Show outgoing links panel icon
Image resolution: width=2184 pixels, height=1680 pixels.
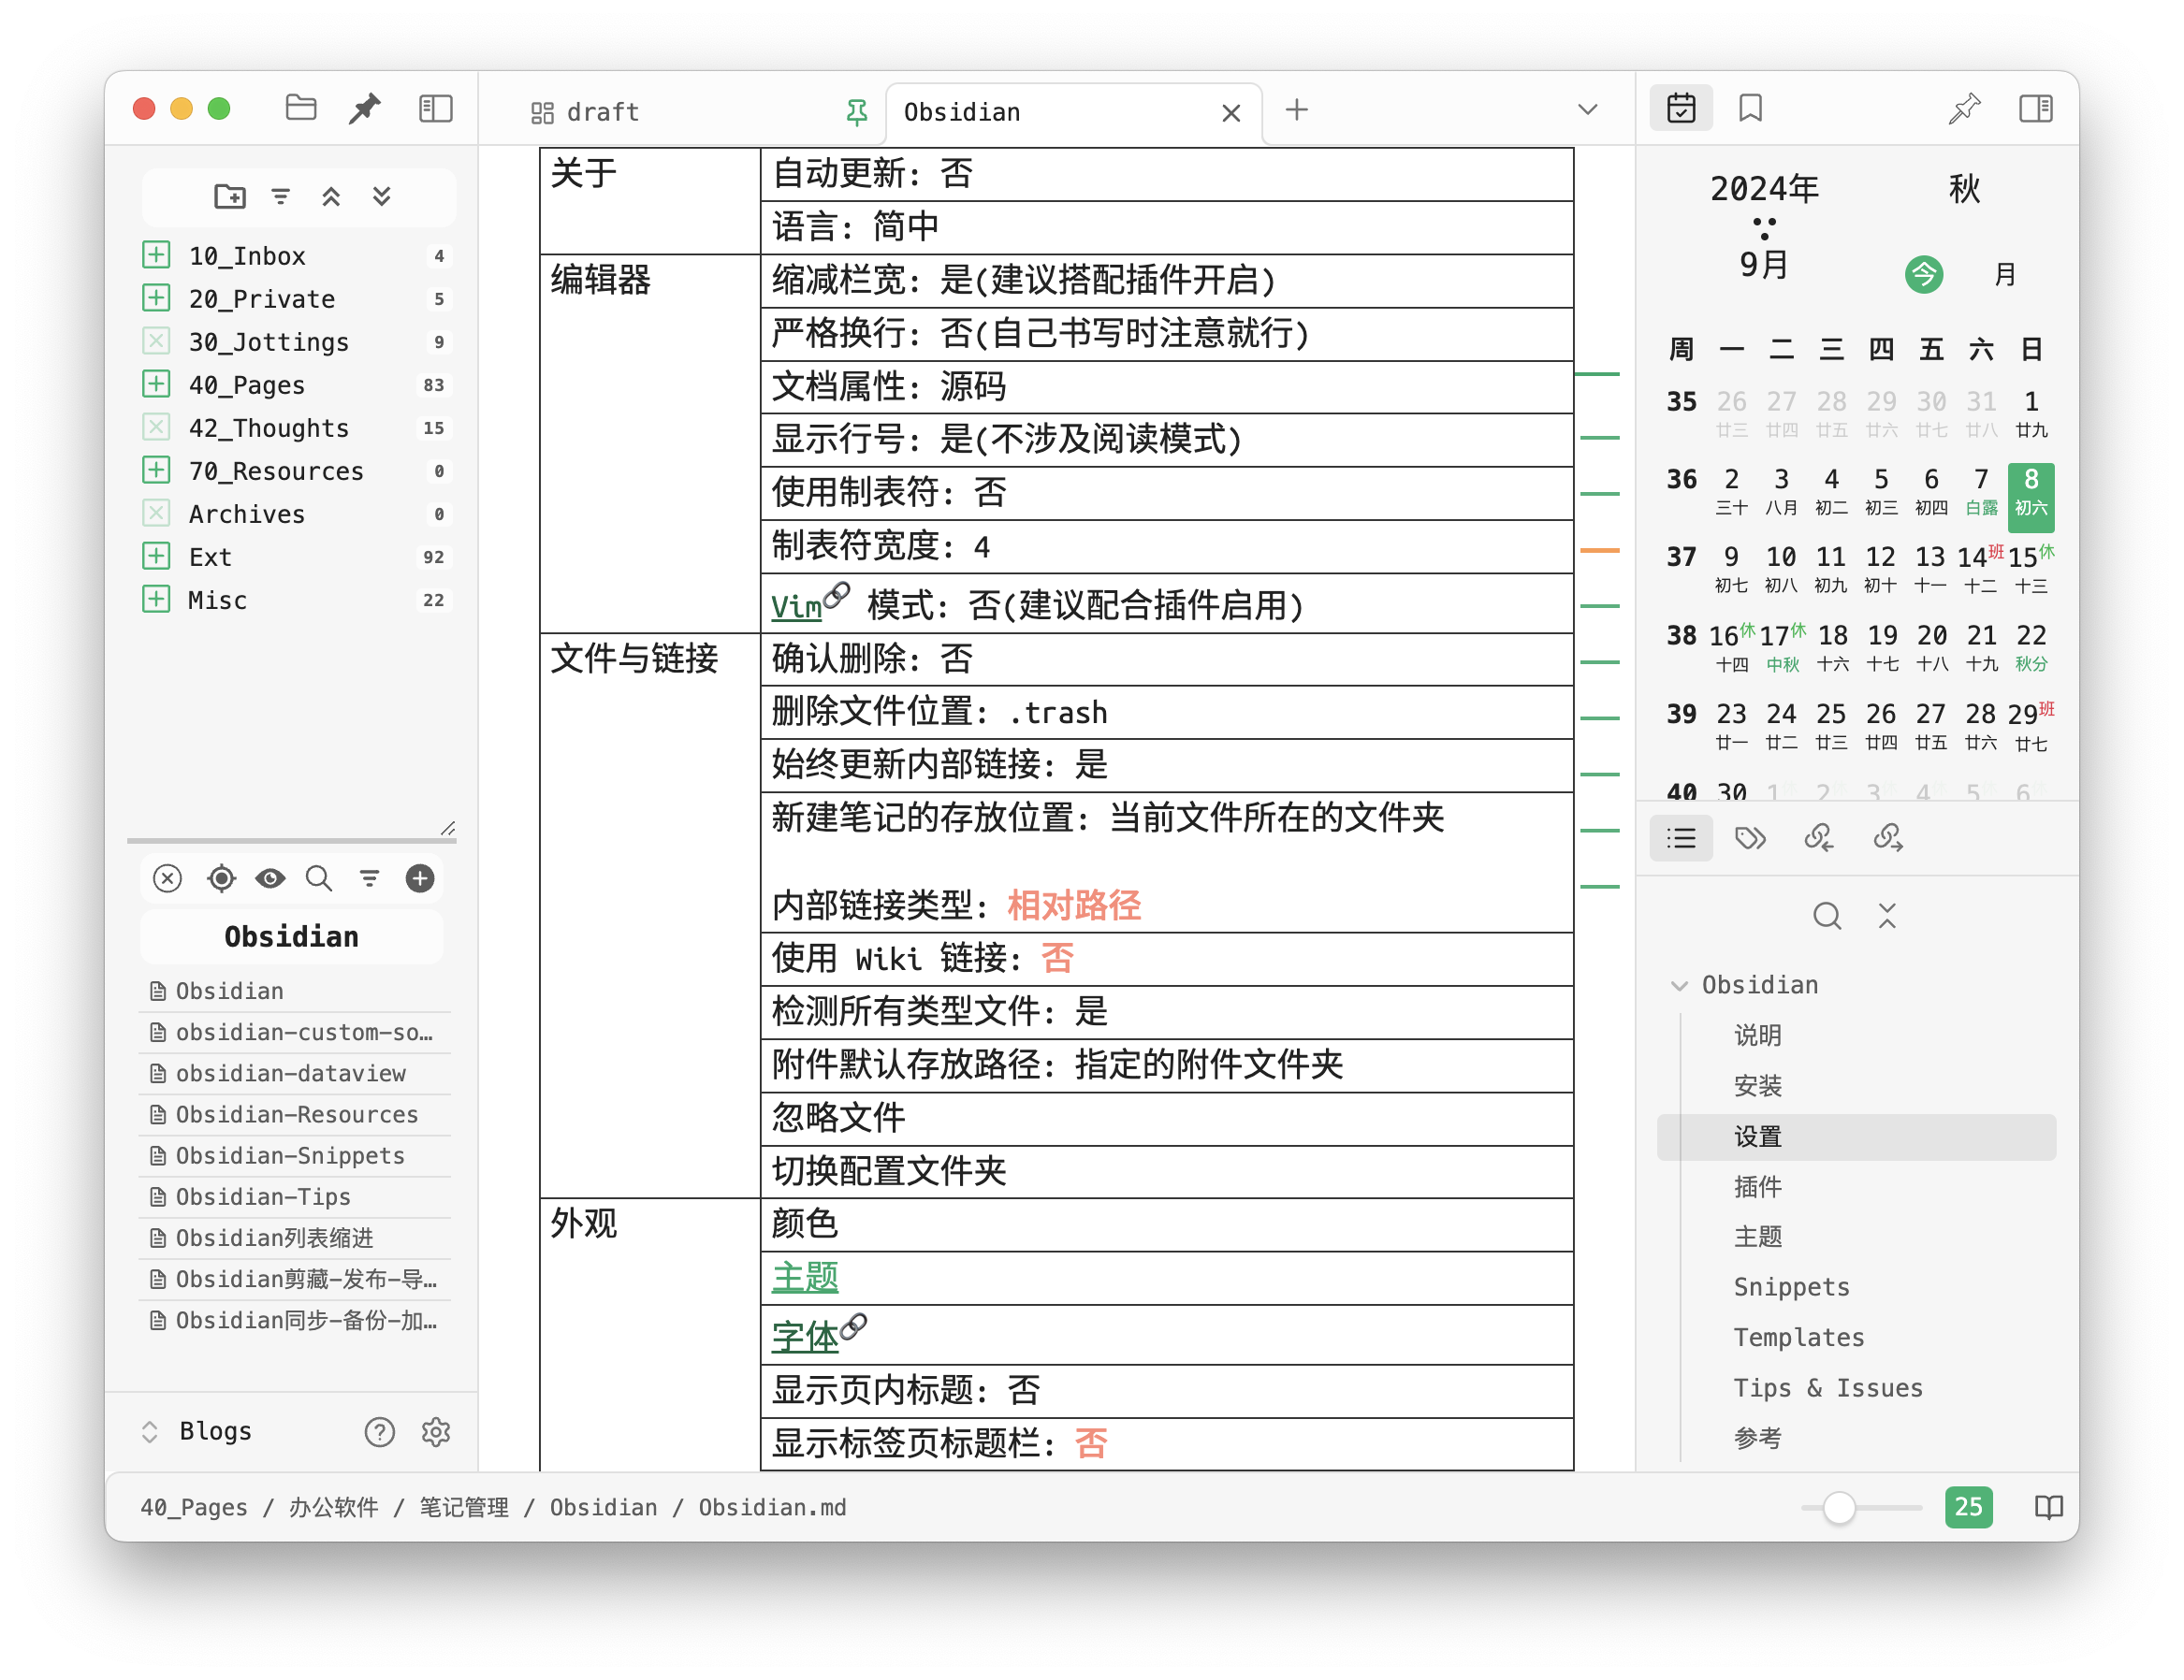tap(1887, 837)
